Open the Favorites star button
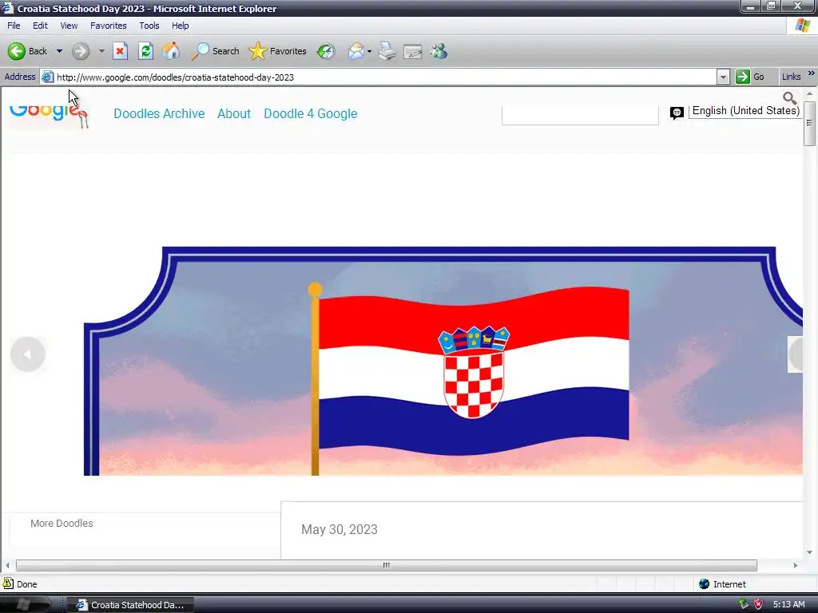The width and height of the screenshot is (818, 613). (x=277, y=51)
